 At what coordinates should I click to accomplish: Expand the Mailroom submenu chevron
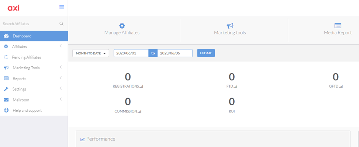[x=61, y=100]
